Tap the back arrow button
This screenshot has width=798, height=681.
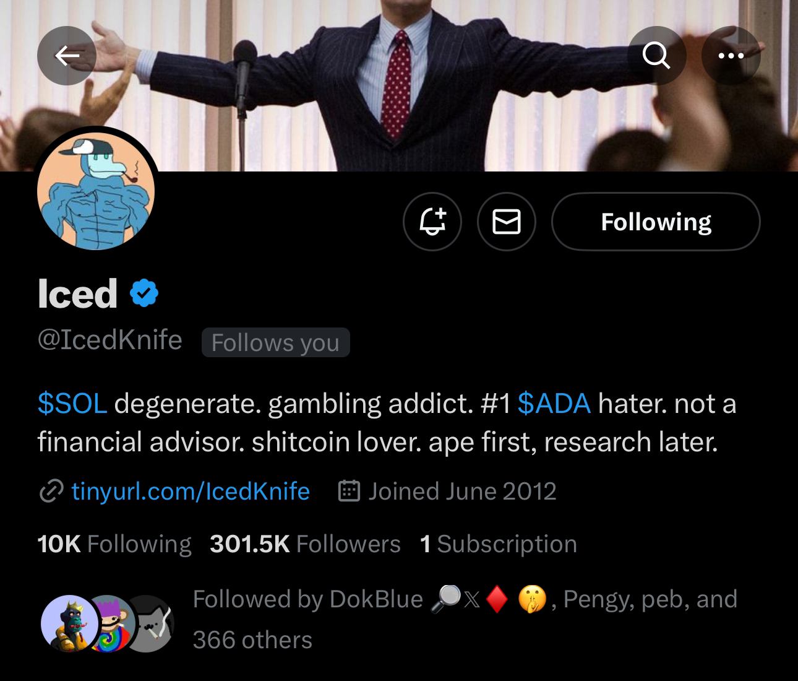tap(67, 56)
